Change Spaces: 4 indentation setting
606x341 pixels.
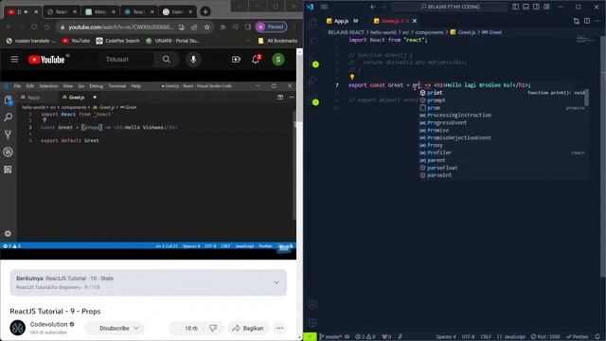pos(446,337)
